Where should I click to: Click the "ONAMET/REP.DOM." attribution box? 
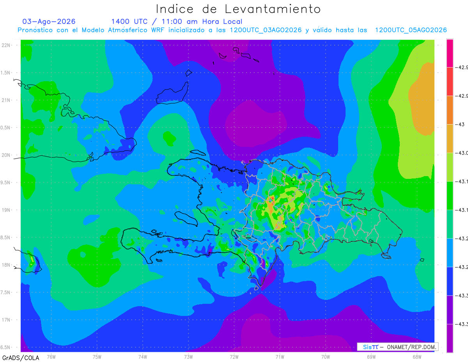pyautogui.click(x=398, y=347)
